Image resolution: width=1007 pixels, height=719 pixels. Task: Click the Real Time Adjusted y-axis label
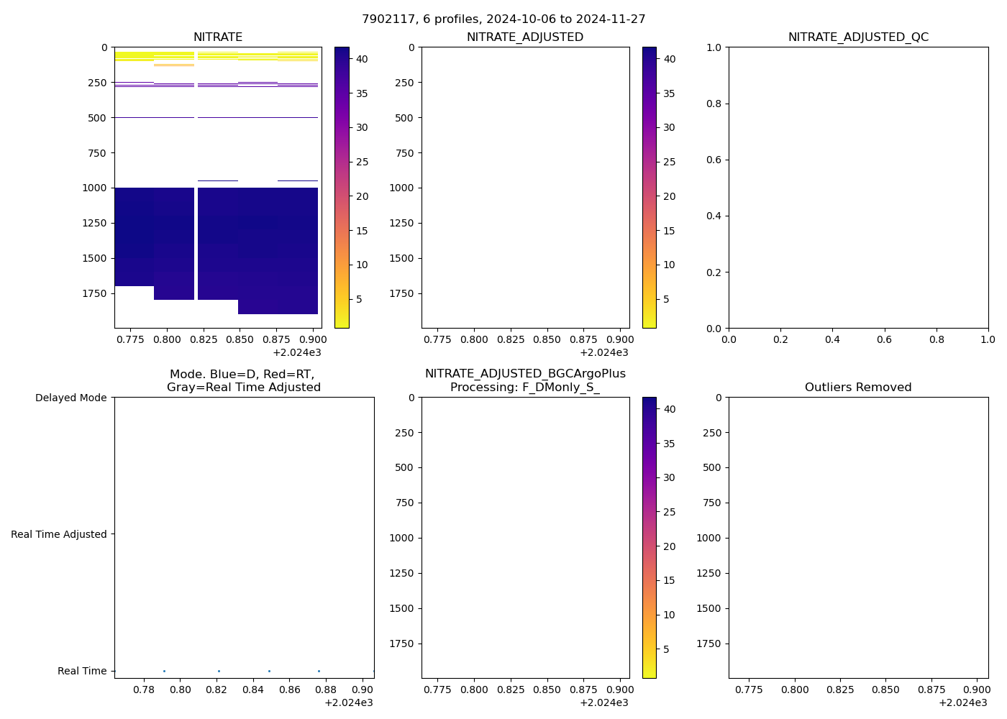pos(59,534)
